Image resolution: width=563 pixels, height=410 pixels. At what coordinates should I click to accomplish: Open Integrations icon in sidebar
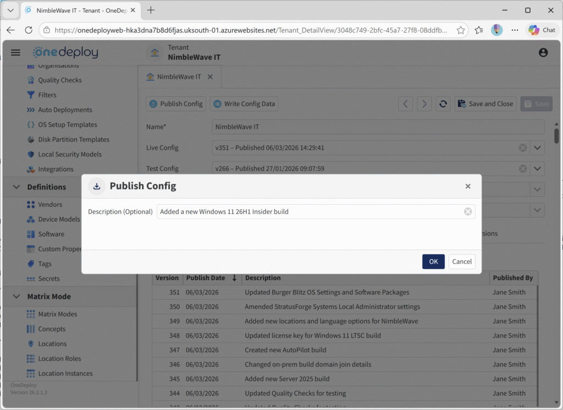[31, 169]
